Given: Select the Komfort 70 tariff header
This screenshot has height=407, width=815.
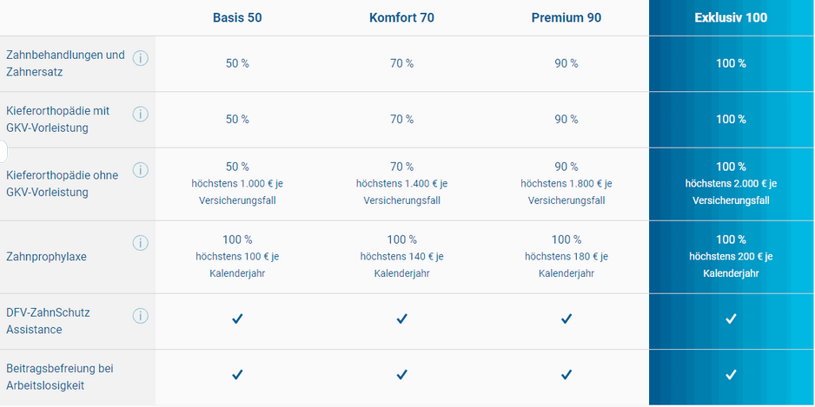Looking at the screenshot, I should (401, 17).
